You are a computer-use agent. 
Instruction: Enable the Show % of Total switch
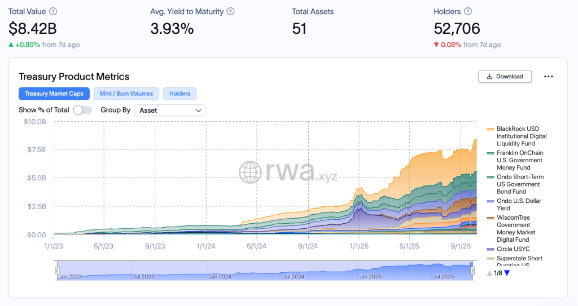82,110
